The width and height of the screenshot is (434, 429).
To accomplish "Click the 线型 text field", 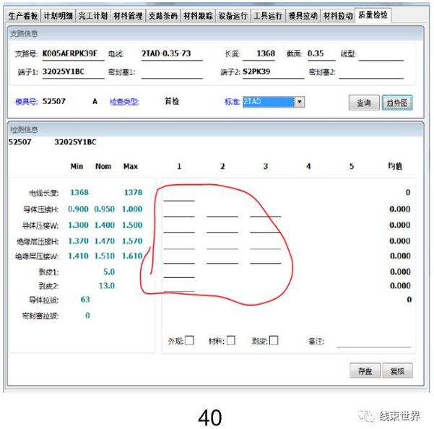I will tap(381, 54).
